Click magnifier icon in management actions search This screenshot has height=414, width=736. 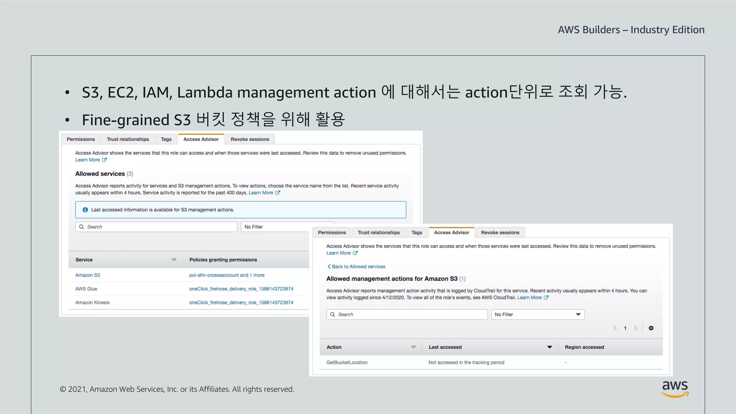(x=333, y=314)
